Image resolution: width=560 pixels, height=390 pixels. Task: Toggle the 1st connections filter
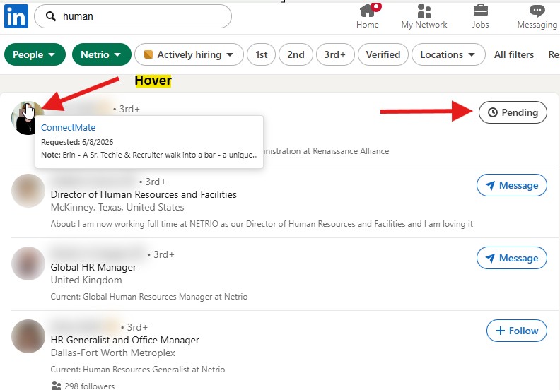click(261, 54)
